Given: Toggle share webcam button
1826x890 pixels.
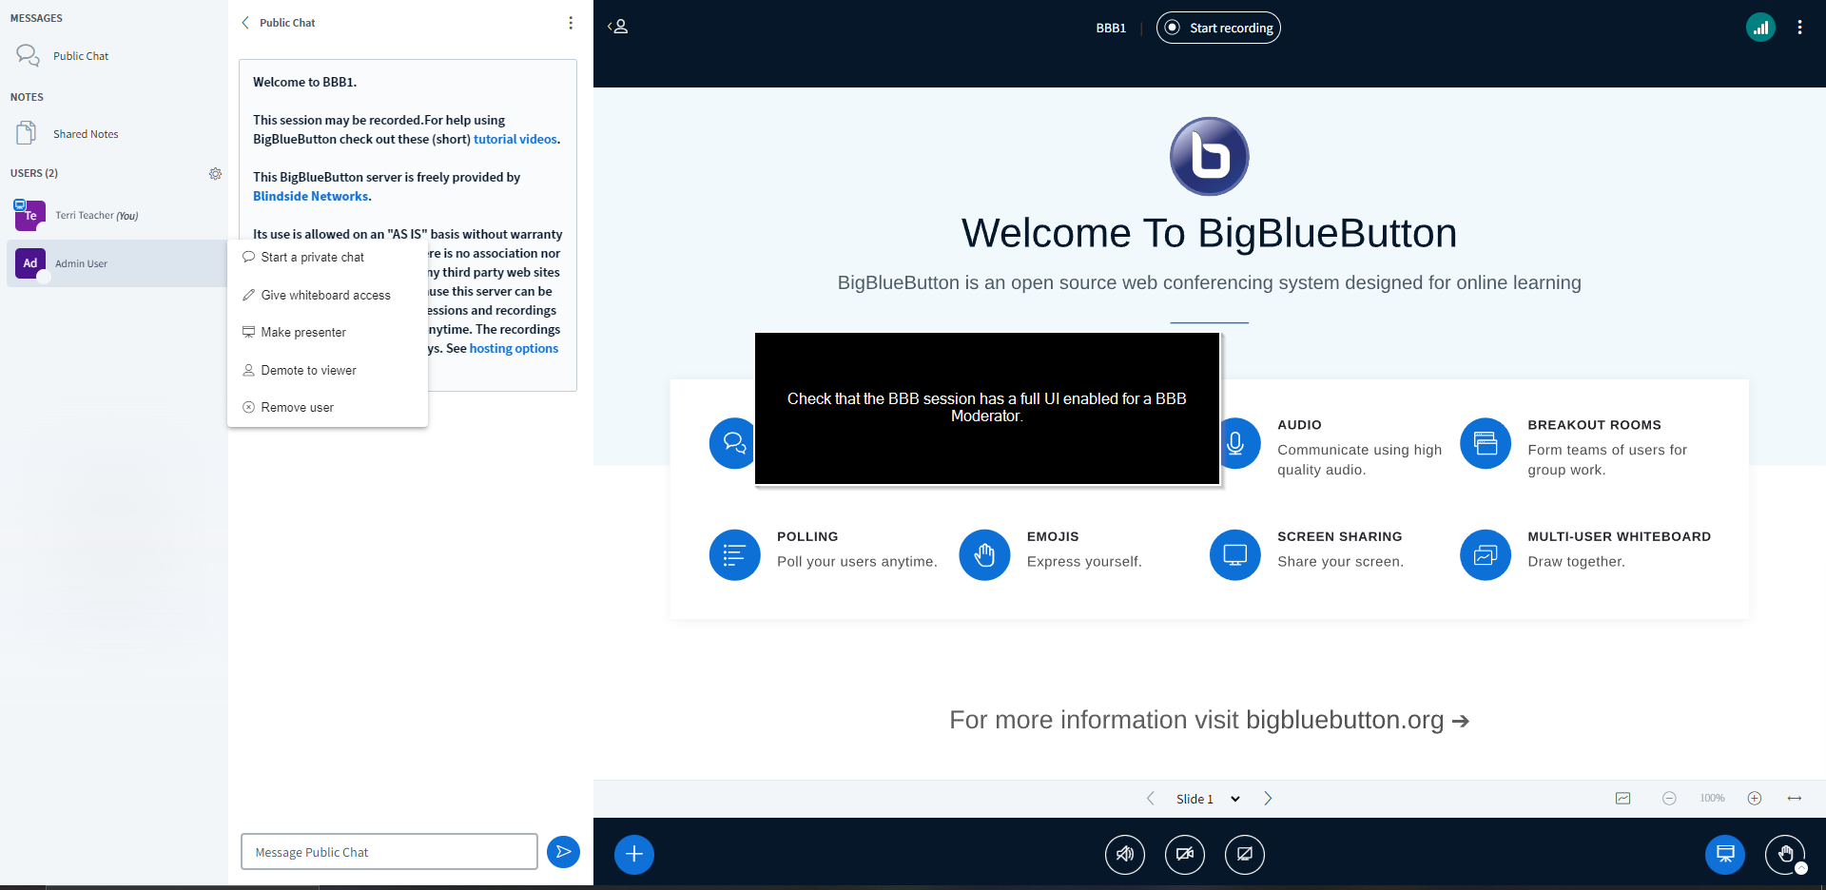Looking at the screenshot, I should click(1185, 854).
